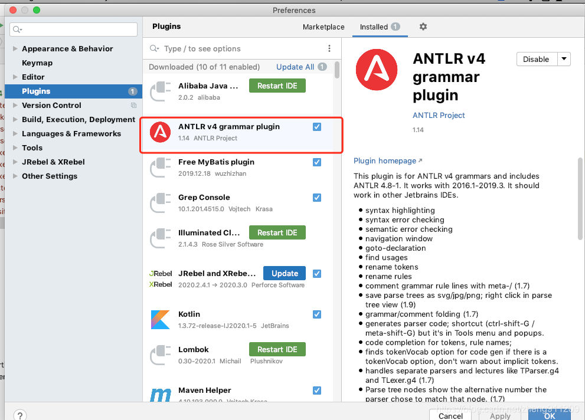Viewport: 585px width, 420px height.
Task: Click Update for JRebel and XRebel
Action: click(x=284, y=273)
